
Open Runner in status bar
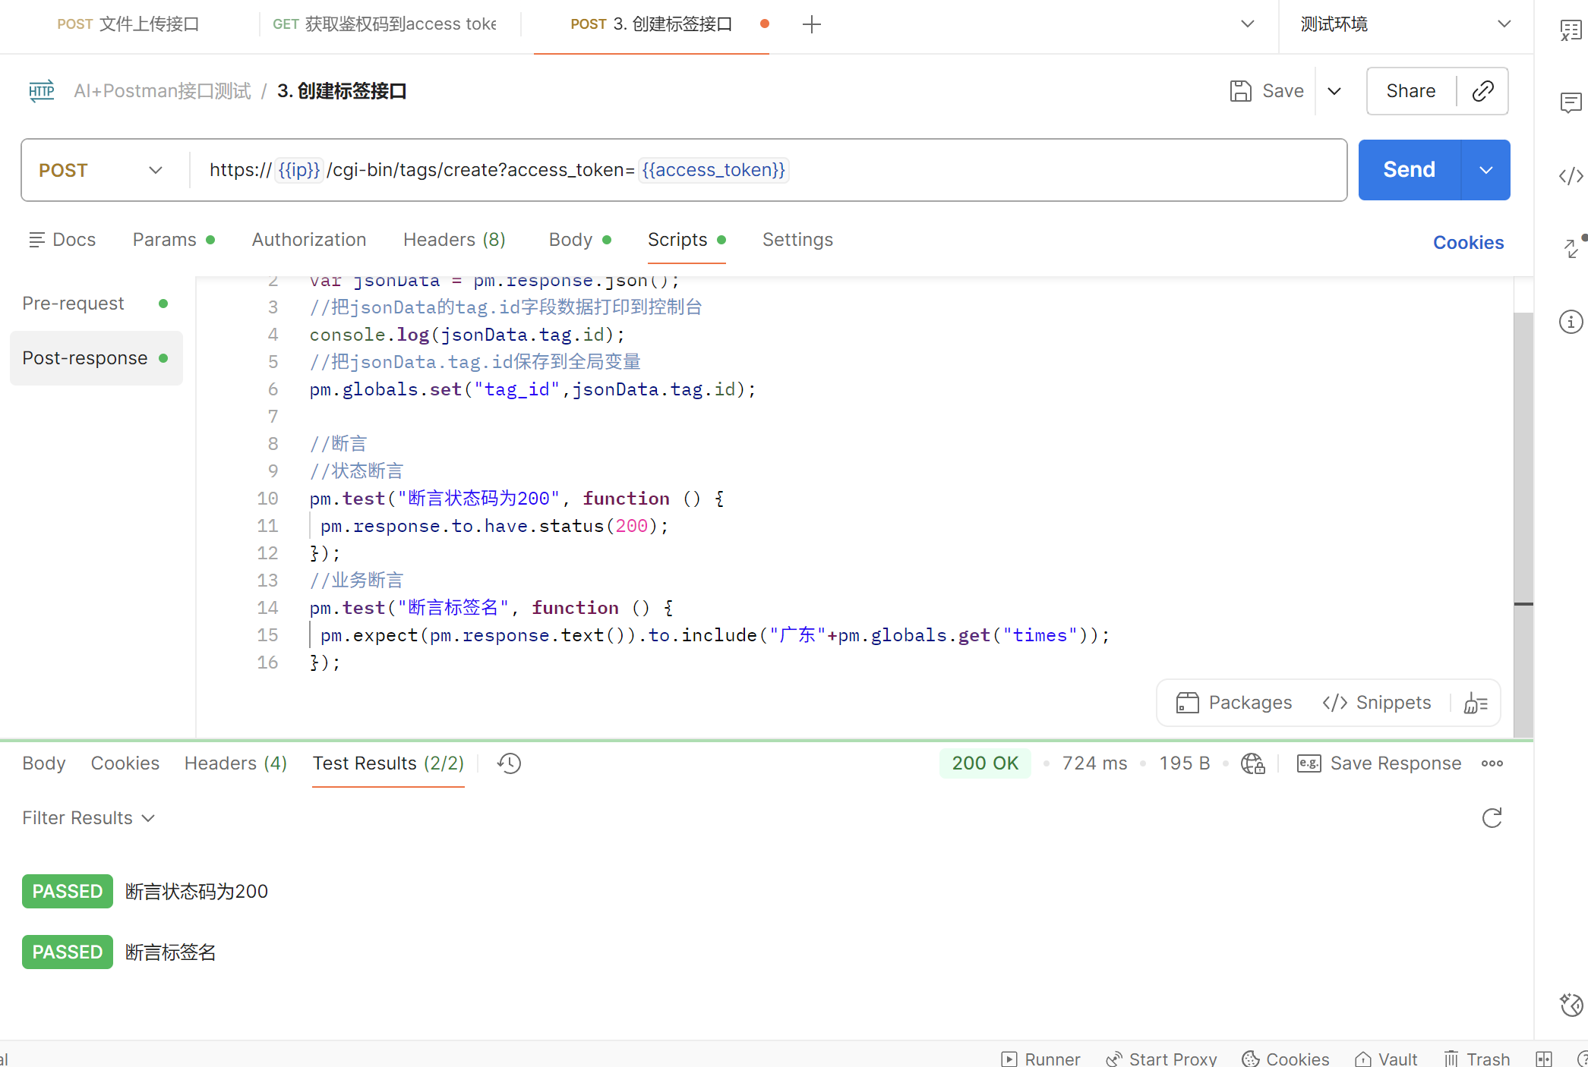[1040, 1058]
